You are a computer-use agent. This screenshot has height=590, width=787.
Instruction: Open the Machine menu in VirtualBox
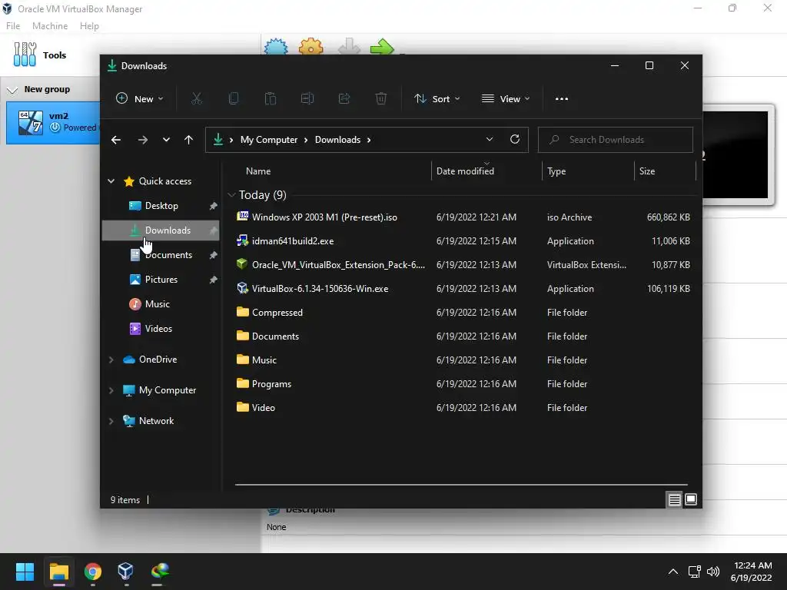(x=50, y=26)
